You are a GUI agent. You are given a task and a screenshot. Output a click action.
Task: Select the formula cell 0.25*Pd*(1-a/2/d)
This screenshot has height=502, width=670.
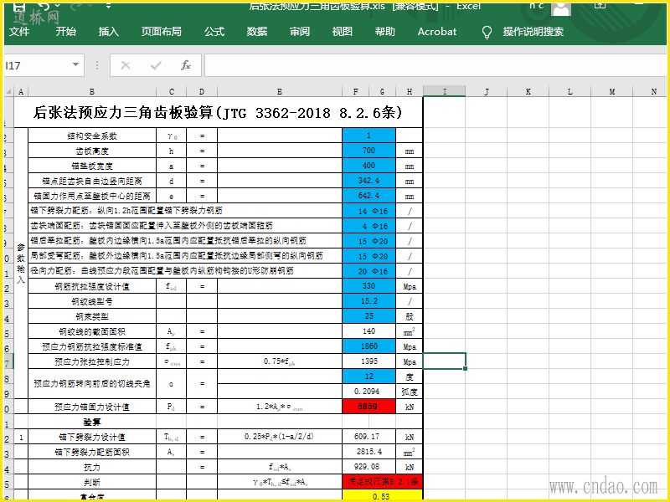[280, 437]
